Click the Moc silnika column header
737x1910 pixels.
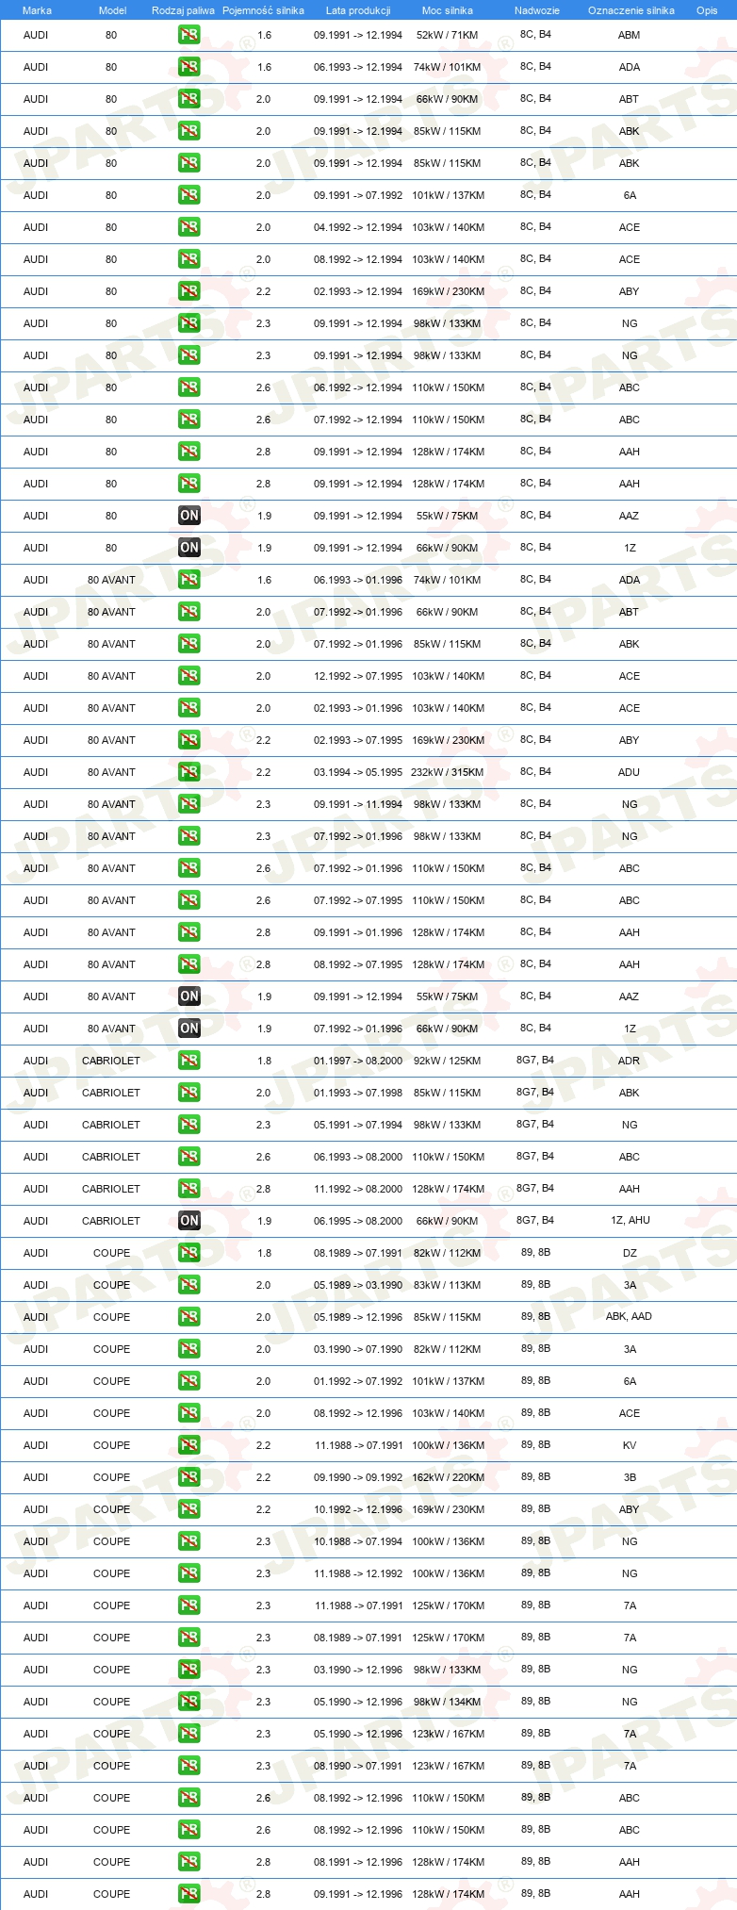(x=448, y=10)
